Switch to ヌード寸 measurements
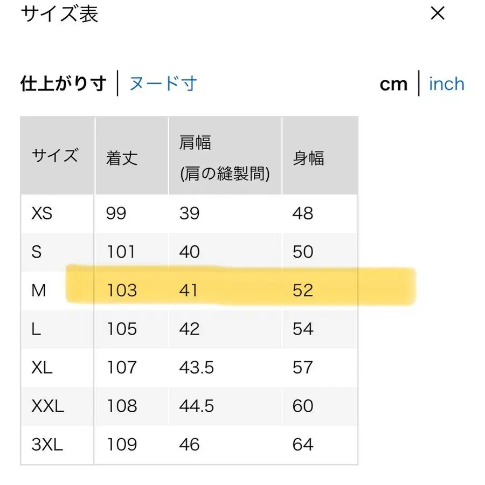Viewport: 485px width, 485px height. (163, 84)
